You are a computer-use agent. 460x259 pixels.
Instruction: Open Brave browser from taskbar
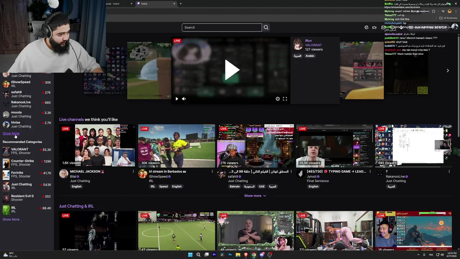tap(246, 255)
